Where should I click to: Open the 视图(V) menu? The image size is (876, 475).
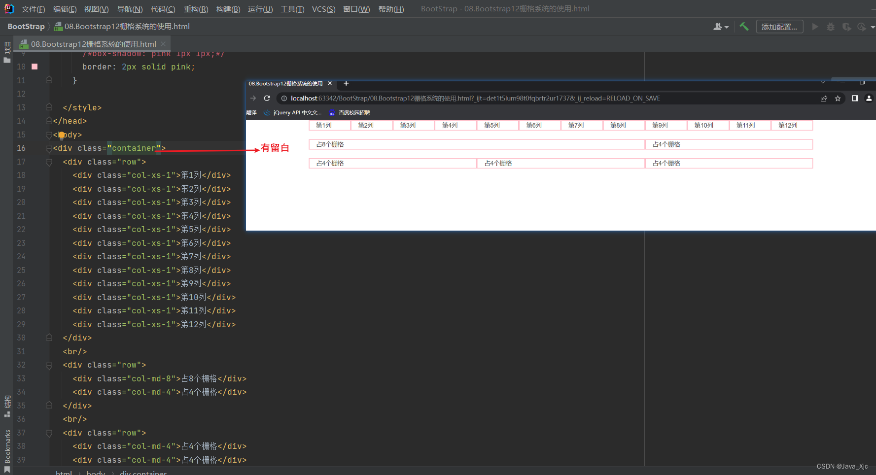[97, 9]
